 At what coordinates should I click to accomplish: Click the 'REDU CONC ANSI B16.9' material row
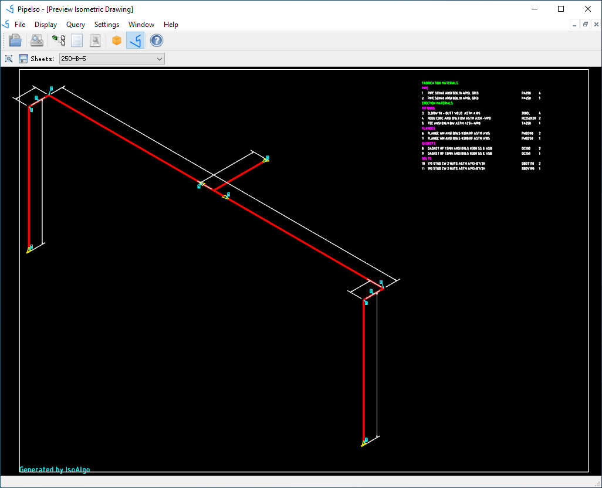point(481,118)
